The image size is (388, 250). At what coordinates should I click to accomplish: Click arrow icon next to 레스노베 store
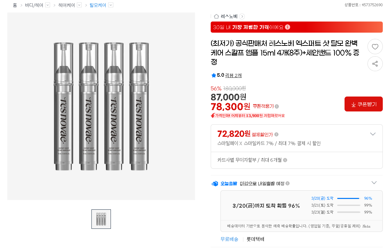pyautogui.click(x=242, y=16)
